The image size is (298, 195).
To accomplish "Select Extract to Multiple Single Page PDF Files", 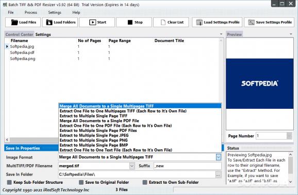I will pyautogui.click(x=140, y=130).
